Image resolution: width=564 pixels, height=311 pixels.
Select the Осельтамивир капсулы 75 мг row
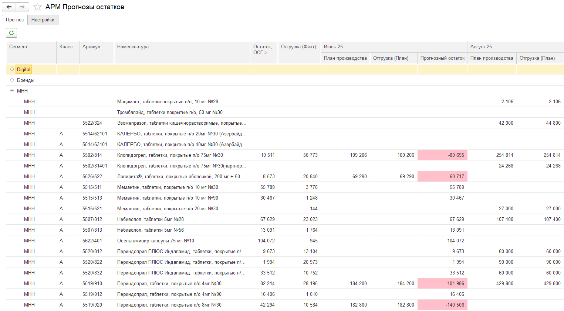[285, 241]
